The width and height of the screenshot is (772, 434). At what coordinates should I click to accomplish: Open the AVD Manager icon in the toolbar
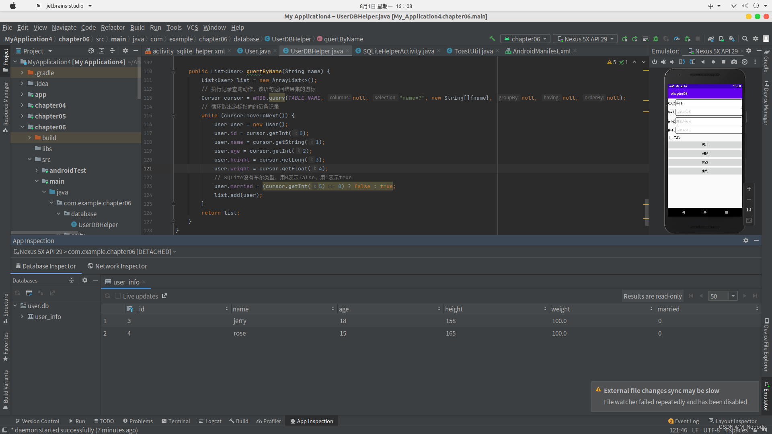point(722,39)
